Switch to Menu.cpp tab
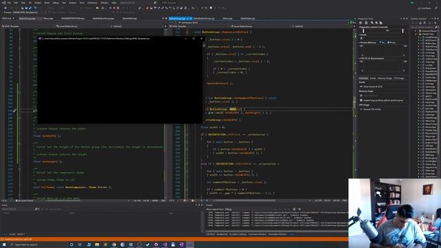The width and height of the screenshot is (441, 248). click(227, 19)
